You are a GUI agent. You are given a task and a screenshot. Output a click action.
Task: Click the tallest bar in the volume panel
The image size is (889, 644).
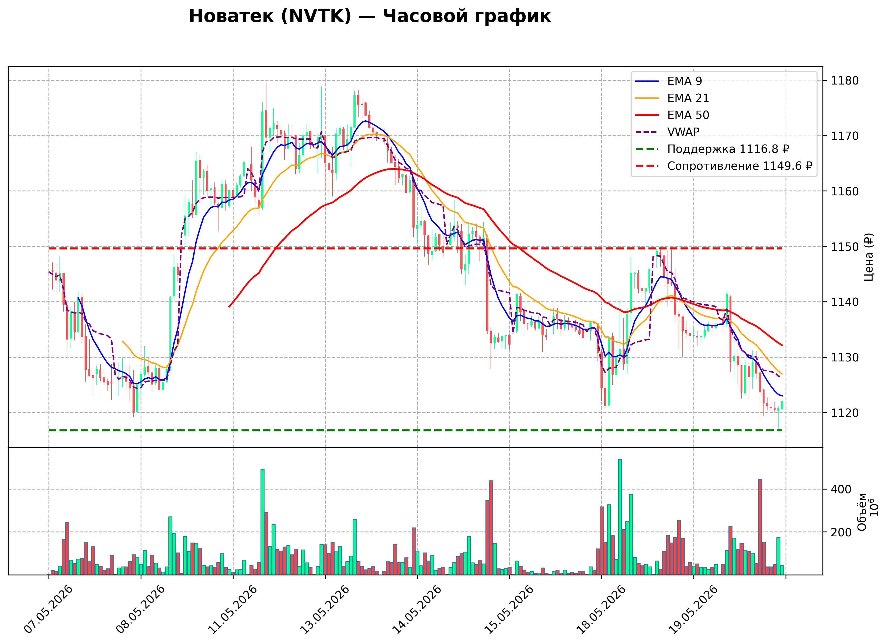coord(620,517)
